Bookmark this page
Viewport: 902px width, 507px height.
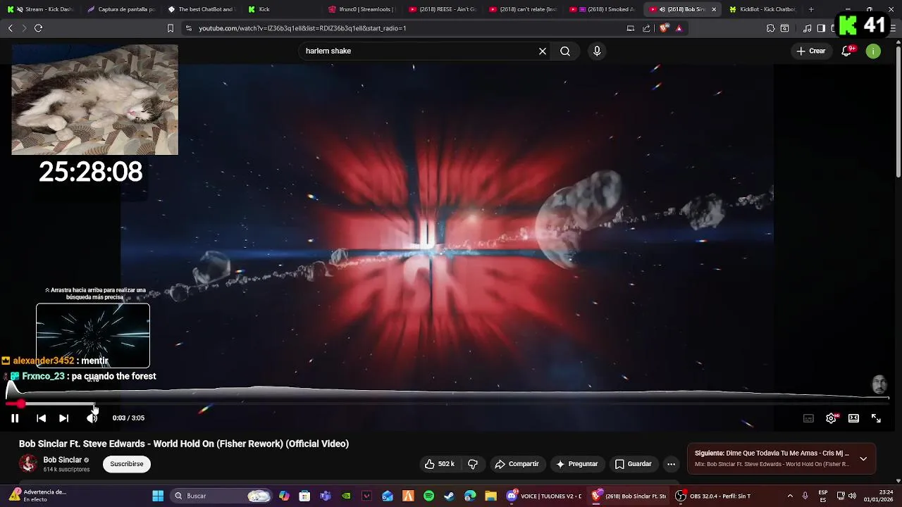tap(170, 28)
